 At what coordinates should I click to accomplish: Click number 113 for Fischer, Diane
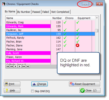tap(58, 45)
